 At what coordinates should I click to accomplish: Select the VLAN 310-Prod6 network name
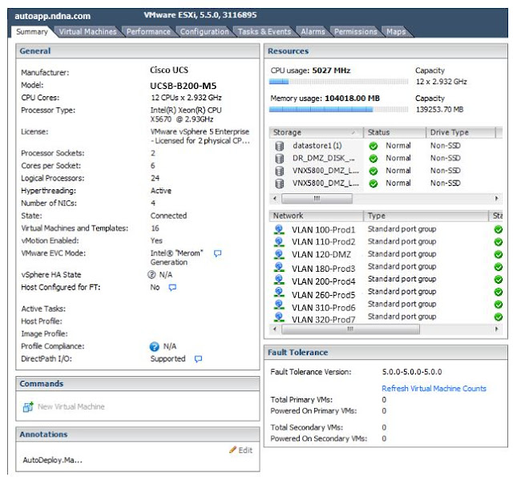(323, 308)
